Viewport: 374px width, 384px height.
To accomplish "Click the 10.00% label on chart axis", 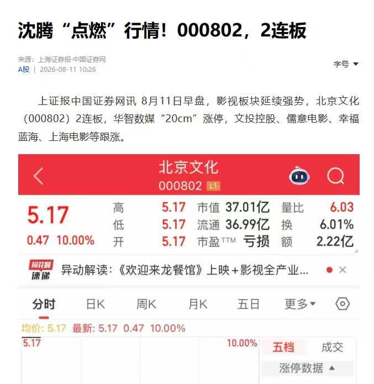I will coord(242,343).
